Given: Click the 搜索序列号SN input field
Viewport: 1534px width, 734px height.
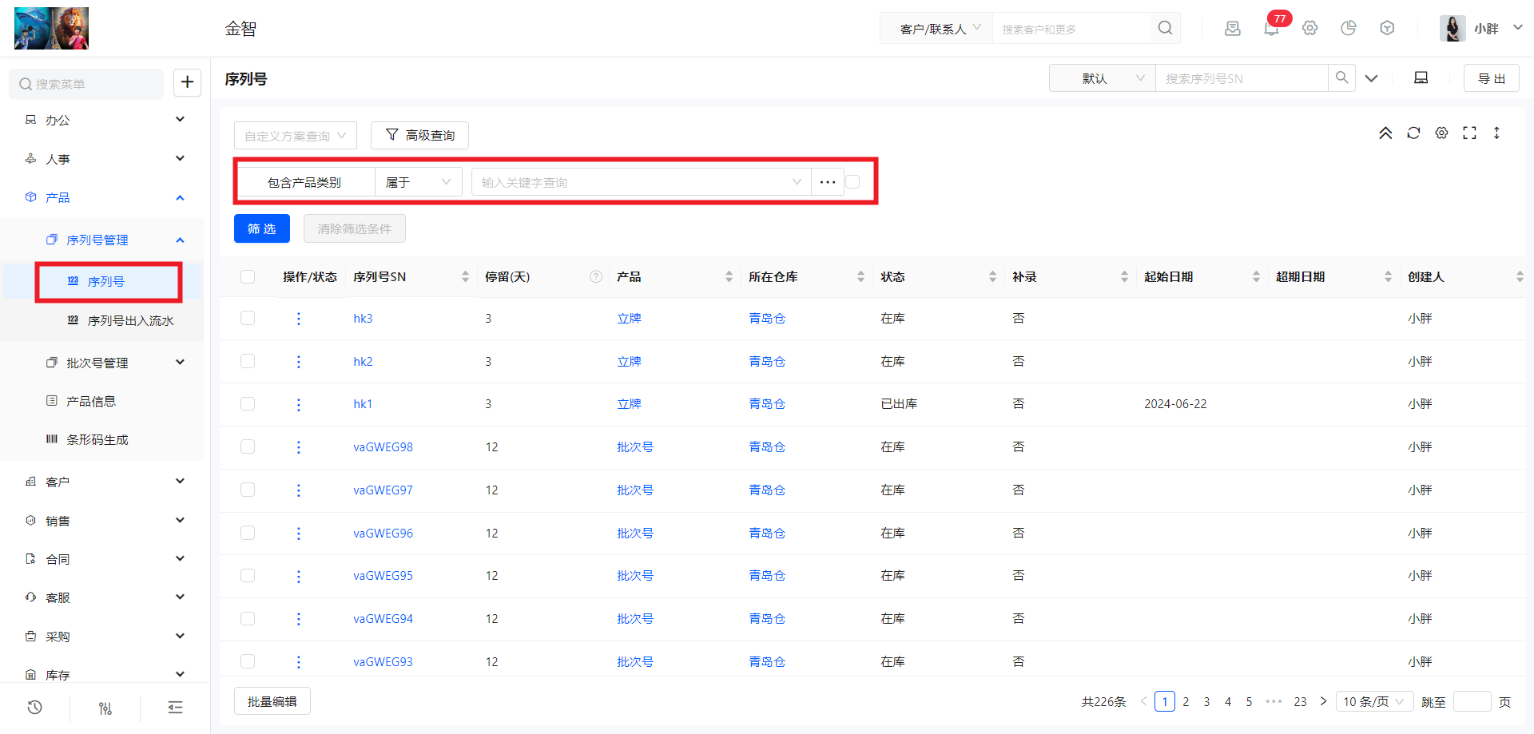Looking at the screenshot, I should (1241, 78).
